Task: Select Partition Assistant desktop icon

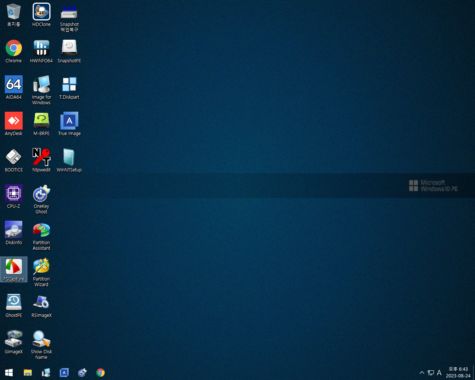Action: [42, 236]
